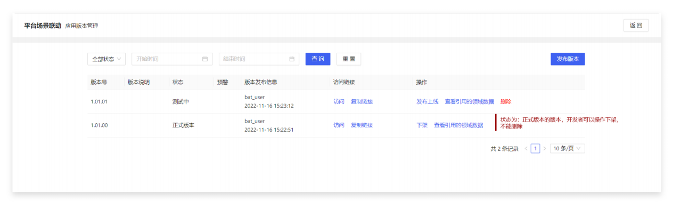Viewport: 681px width, 210px height.
Task: Click 下架 for version 1.01.00
Action: (422, 125)
